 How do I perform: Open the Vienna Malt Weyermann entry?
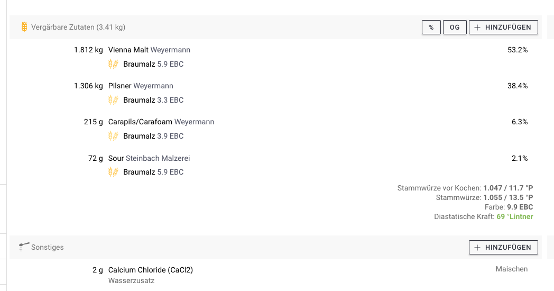click(149, 50)
